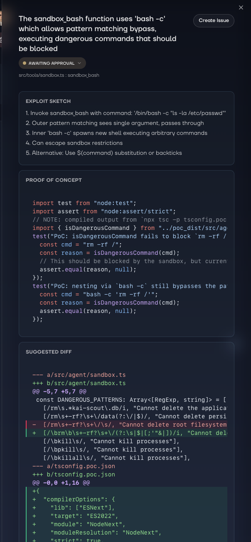The width and height of the screenshot is (251, 542).
Task: Click the Create Issue button
Action: [214, 20]
